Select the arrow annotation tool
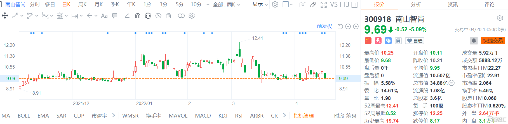This screenshot has width=508, height=124. pos(90,16)
